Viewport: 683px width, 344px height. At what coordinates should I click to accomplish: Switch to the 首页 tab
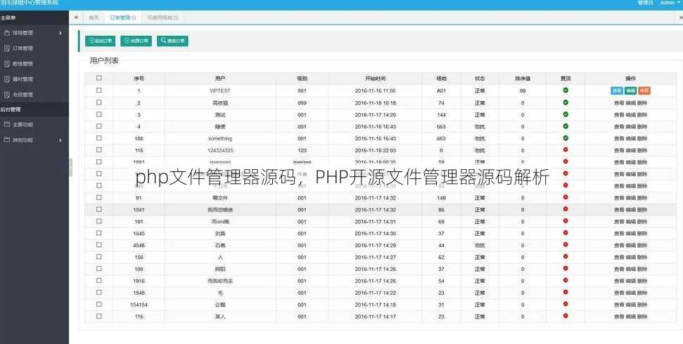(x=94, y=18)
